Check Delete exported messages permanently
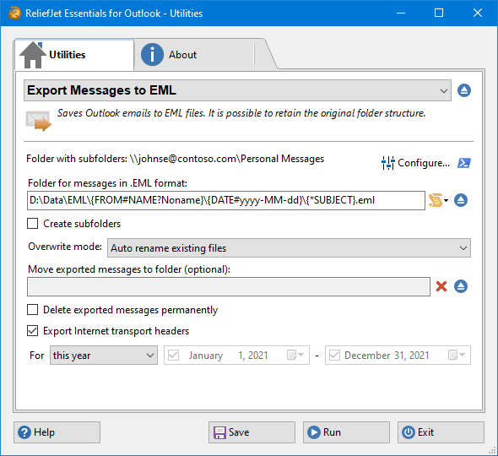498x456 pixels. coord(32,310)
